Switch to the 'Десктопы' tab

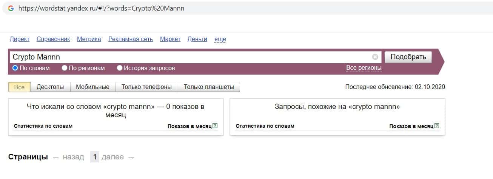[x=50, y=87]
